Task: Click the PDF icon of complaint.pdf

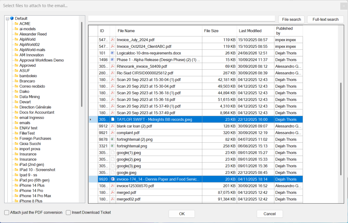Action: [x=112, y=133]
